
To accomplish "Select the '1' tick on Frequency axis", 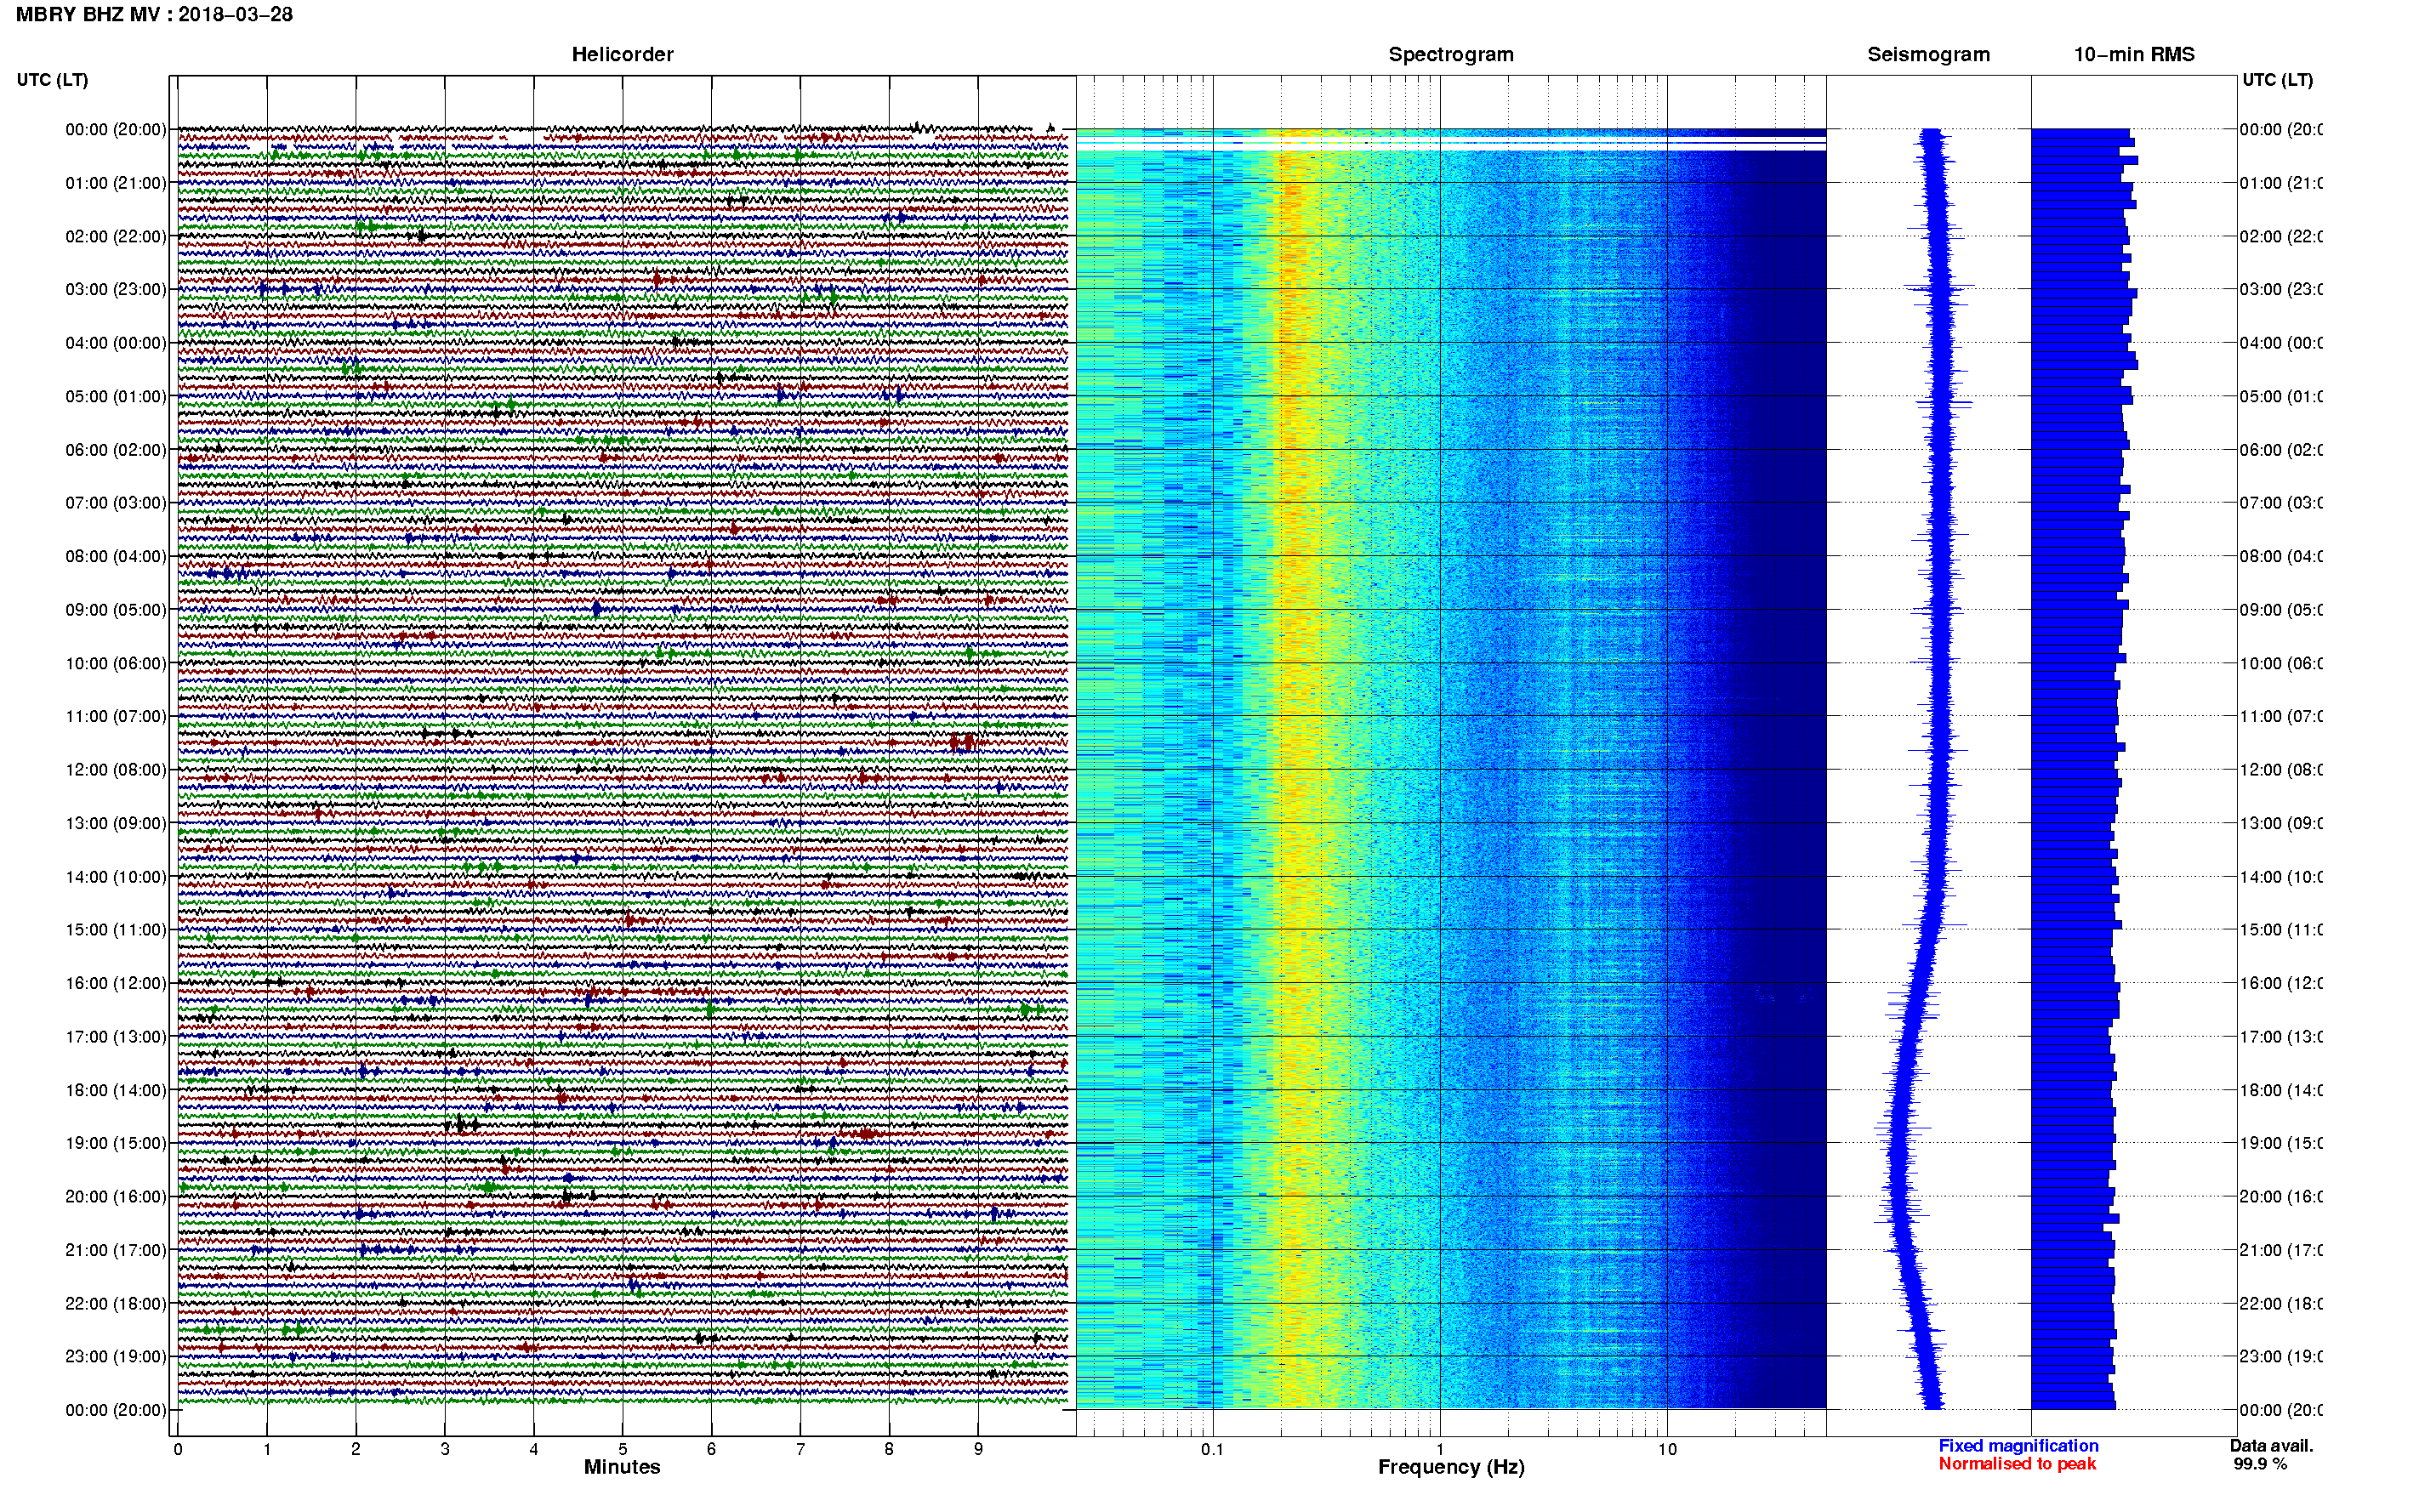I will point(1440,1449).
